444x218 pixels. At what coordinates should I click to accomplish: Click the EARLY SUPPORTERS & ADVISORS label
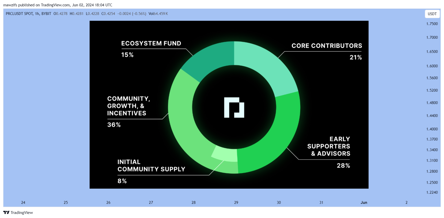tap(329, 146)
